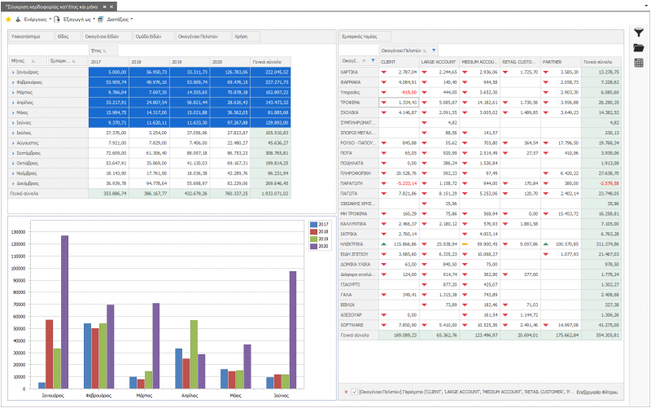Viewport: 651px width, 408px height.
Task: Click the Απρίλιος 2019 green chart bar
Action: [194, 354]
